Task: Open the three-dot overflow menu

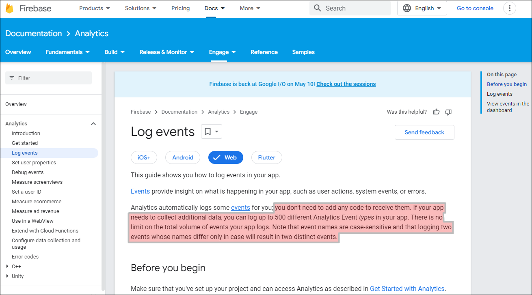Action: click(x=509, y=8)
